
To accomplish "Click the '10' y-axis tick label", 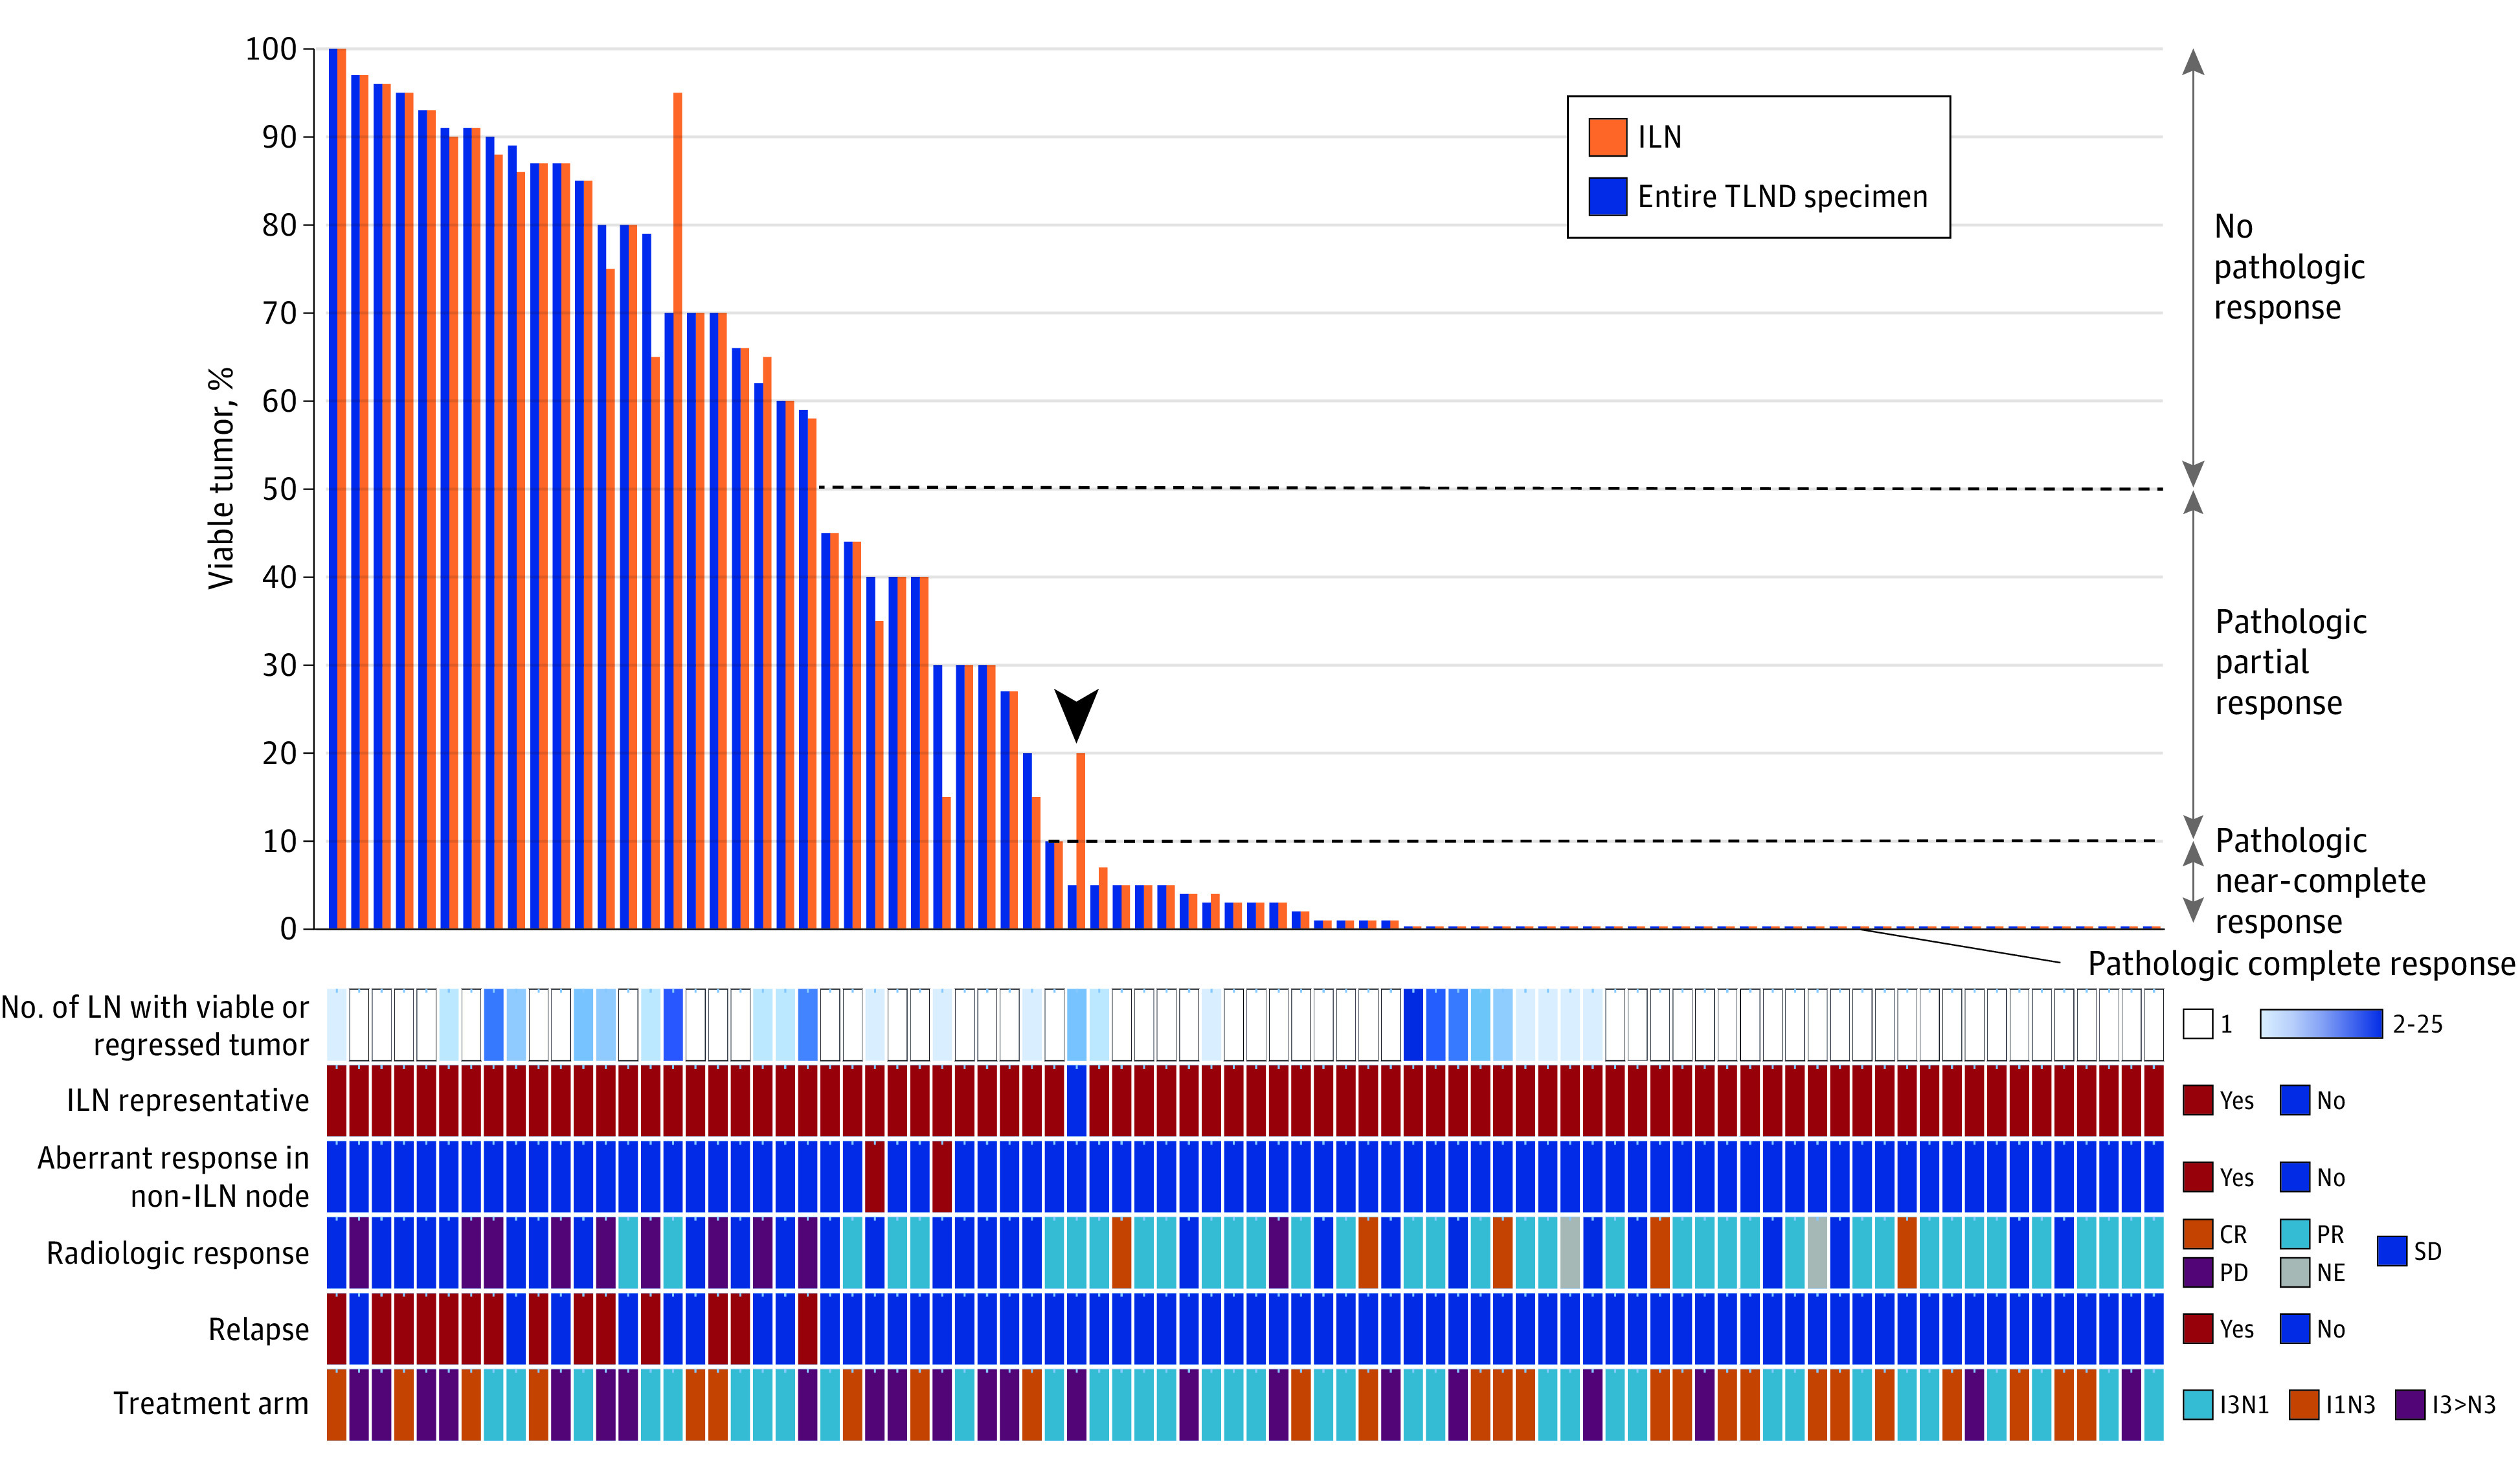I will tap(279, 841).
